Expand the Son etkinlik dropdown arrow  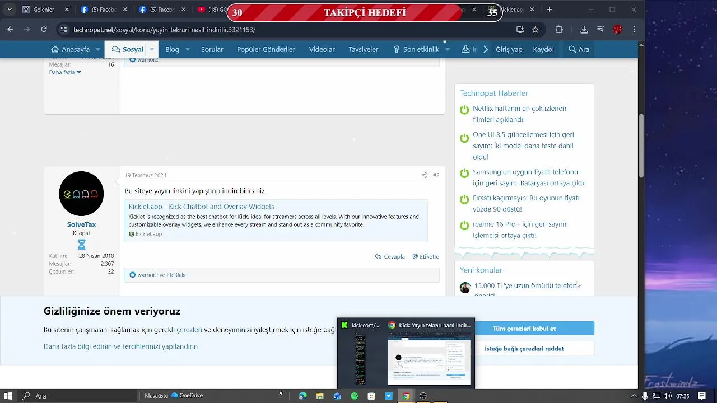[x=447, y=49]
